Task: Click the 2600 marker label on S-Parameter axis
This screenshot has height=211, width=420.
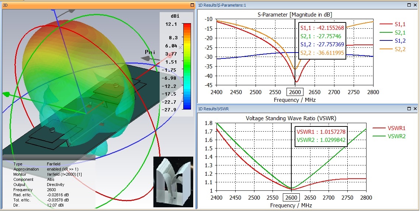Action: pyautogui.click(x=295, y=92)
